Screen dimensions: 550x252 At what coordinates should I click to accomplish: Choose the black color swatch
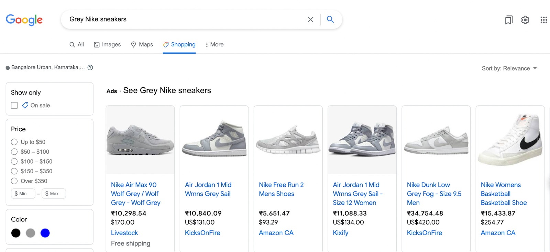(x=16, y=233)
